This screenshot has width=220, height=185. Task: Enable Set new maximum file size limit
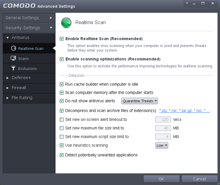coord(62,128)
